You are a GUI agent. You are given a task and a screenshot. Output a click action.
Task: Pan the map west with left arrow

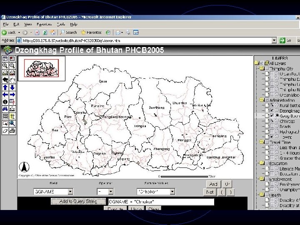5,95
